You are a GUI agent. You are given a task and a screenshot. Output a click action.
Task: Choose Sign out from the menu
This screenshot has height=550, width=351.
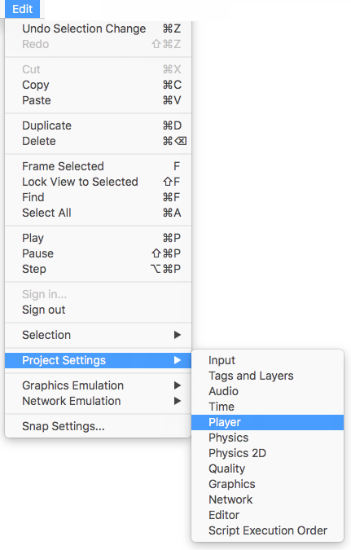99,310
